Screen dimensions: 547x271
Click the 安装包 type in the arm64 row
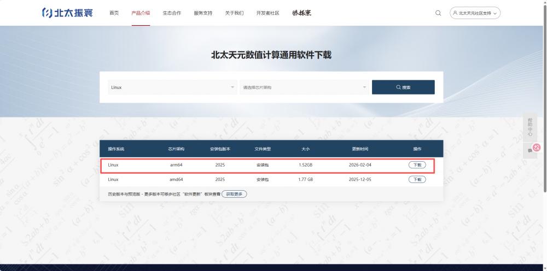(x=263, y=165)
